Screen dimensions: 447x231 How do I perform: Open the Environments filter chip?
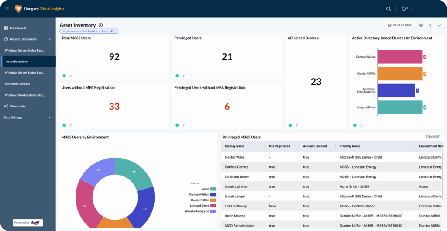89,31
